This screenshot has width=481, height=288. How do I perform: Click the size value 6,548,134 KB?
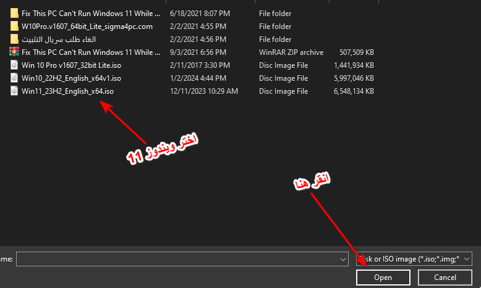(x=354, y=91)
